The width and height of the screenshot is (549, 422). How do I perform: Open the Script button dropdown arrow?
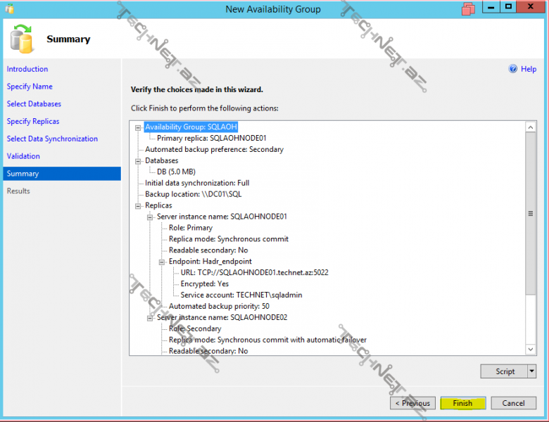tap(531, 371)
